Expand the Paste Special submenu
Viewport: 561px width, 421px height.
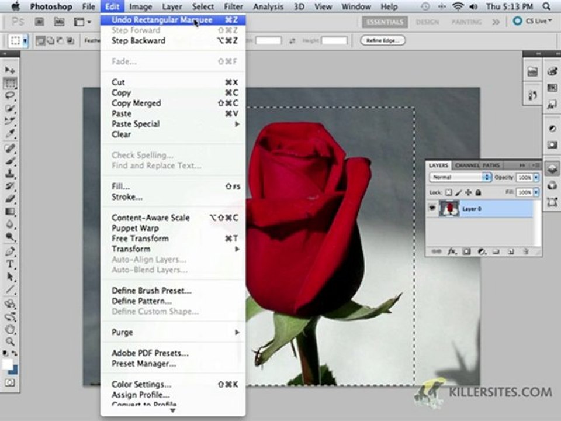[173, 124]
